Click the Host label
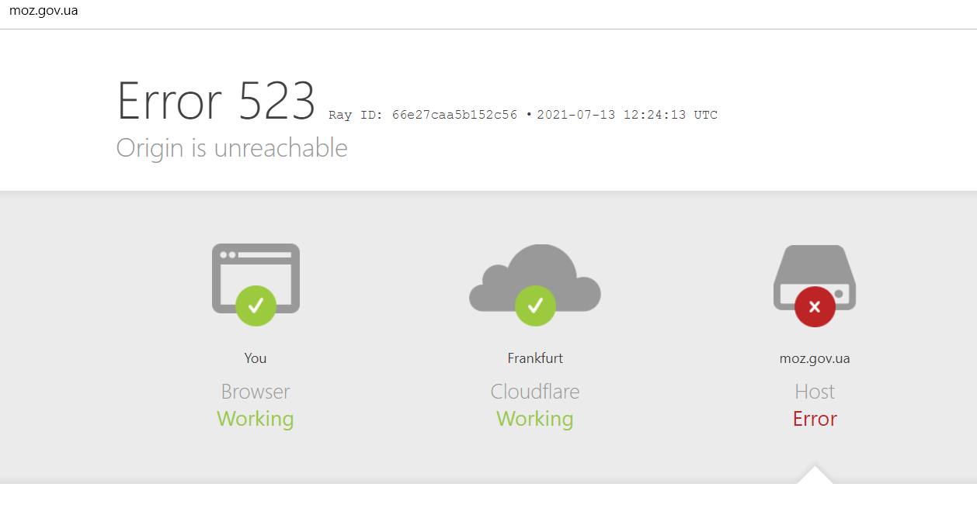This screenshot has height=508, width=977. (x=815, y=392)
